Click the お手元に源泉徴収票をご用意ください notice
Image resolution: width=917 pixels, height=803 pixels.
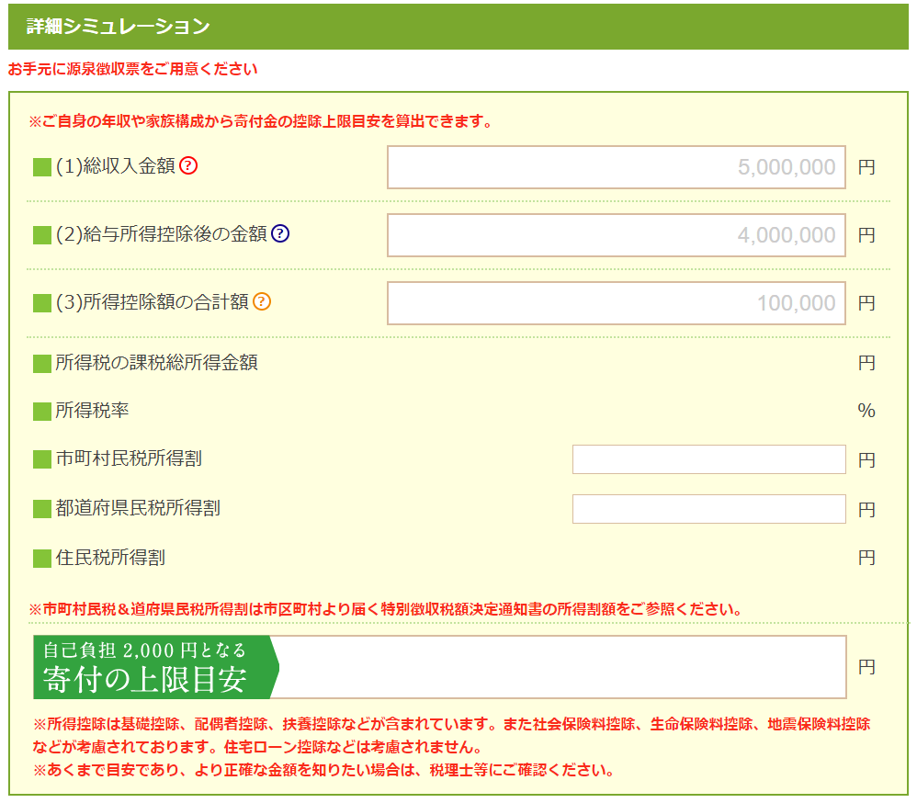click(x=132, y=69)
